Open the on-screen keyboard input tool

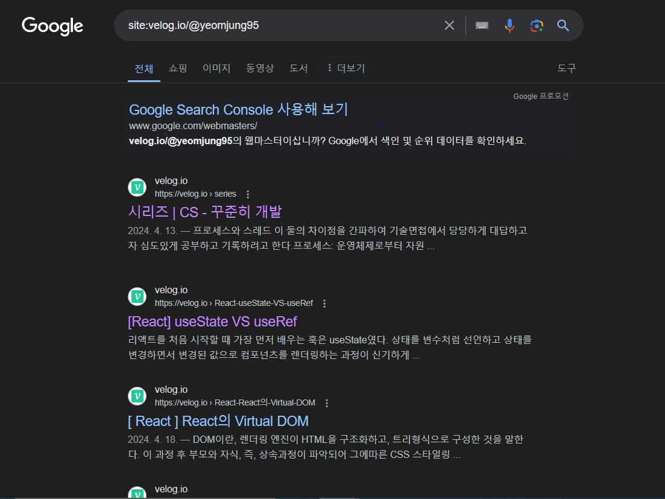pos(482,25)
